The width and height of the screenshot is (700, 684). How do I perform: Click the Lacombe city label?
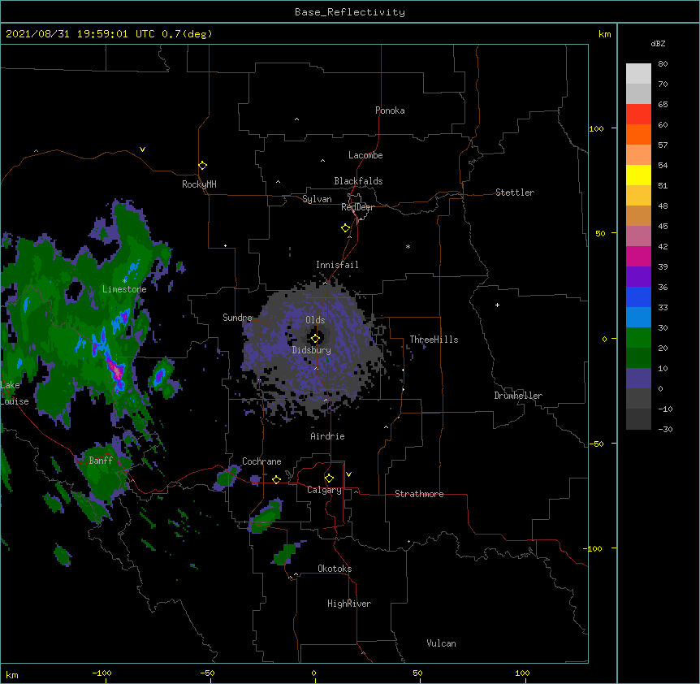point(365,155)
